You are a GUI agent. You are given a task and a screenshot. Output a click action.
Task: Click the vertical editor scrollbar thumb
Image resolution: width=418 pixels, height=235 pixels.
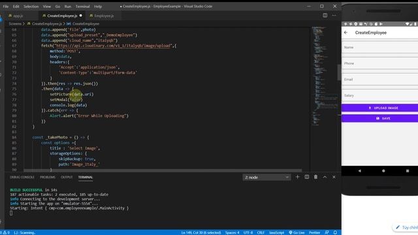[340, 72]
